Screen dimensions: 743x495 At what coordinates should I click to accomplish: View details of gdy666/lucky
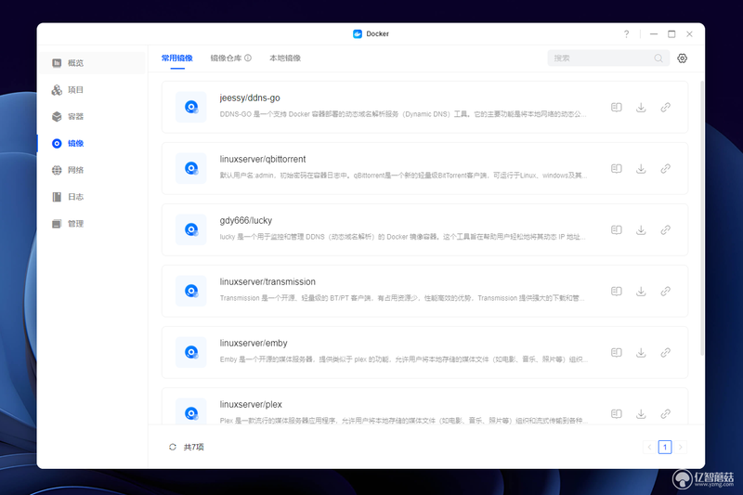(616, 229)
